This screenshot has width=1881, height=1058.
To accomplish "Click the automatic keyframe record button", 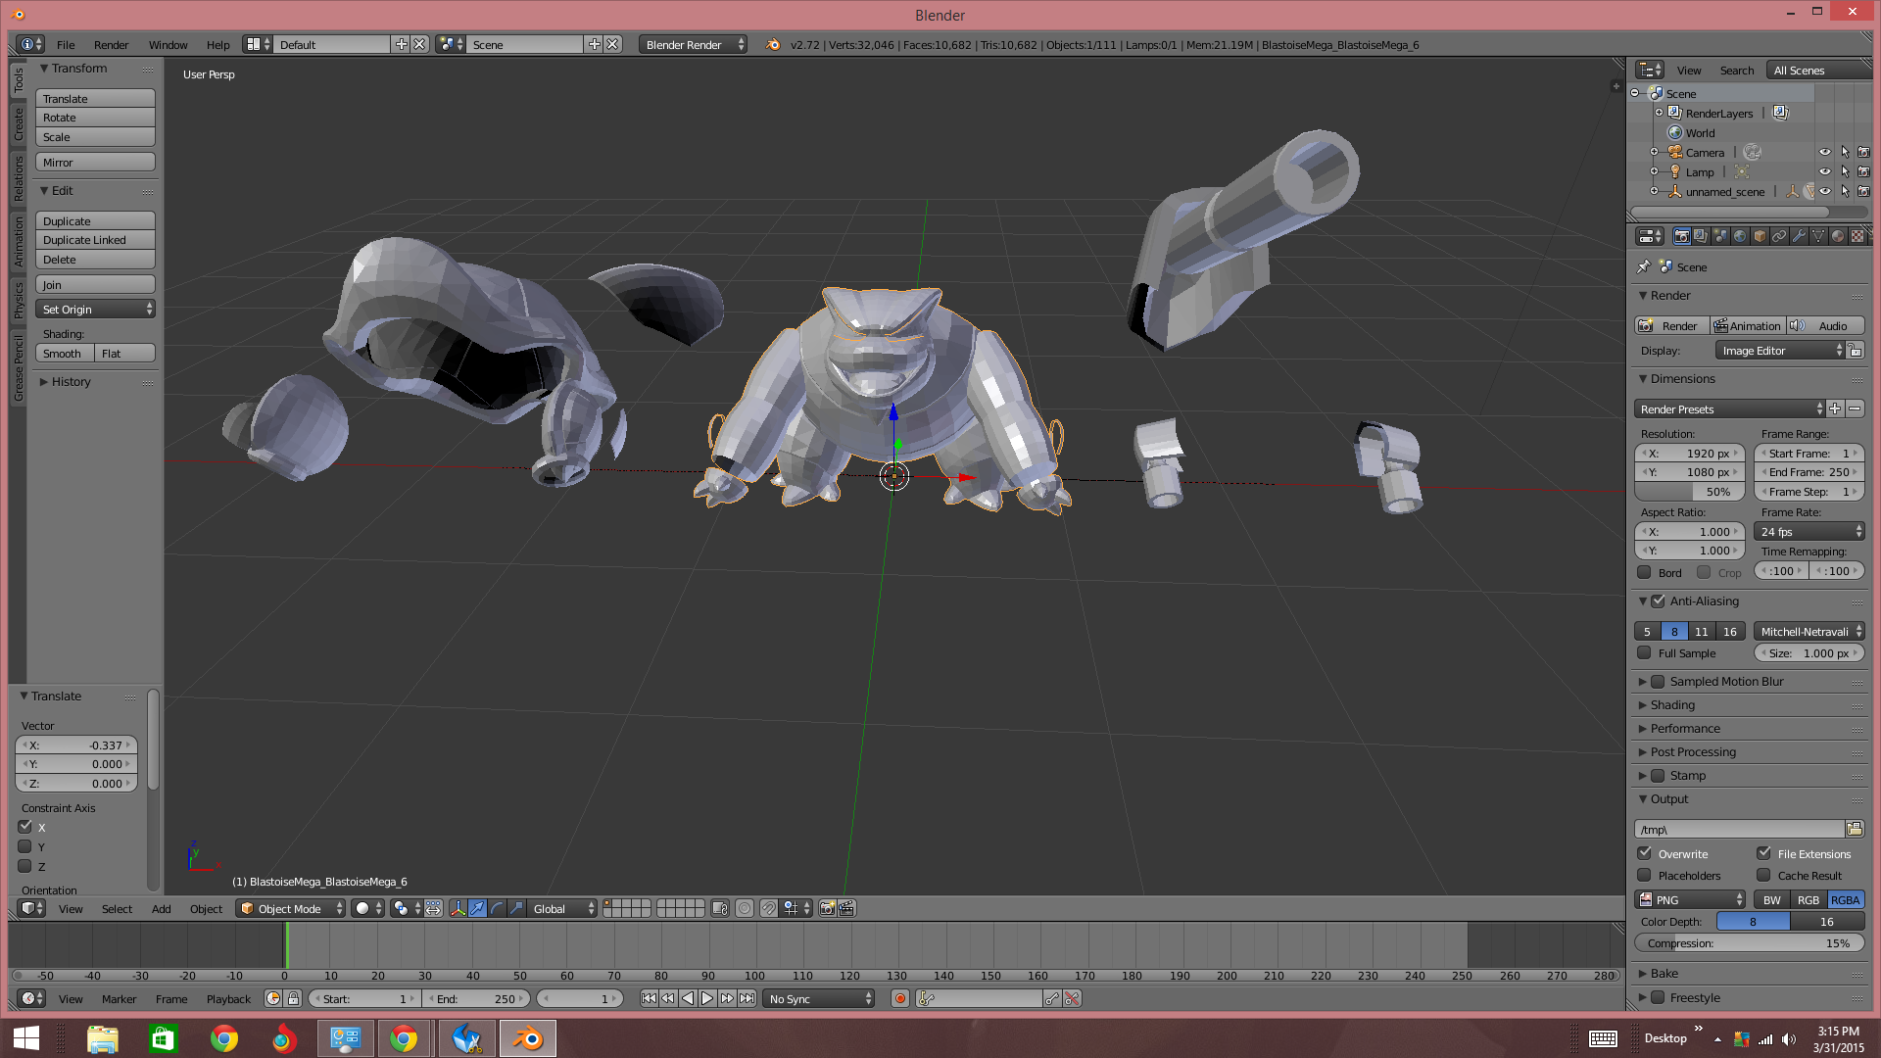I will click(900, 998).
